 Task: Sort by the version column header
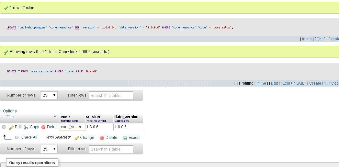point(93,117)
